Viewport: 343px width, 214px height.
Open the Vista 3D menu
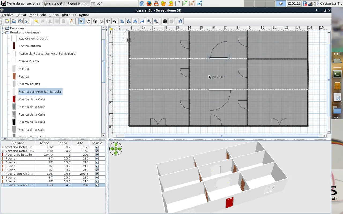coord(69,15)
